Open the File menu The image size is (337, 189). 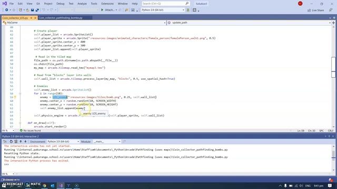(x=12, y=4)
